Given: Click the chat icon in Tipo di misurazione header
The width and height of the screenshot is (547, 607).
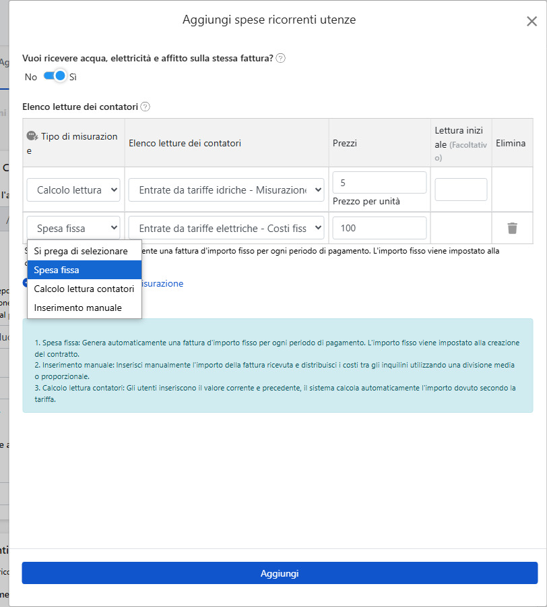Looking at the screenshot, I should (32, 136).
